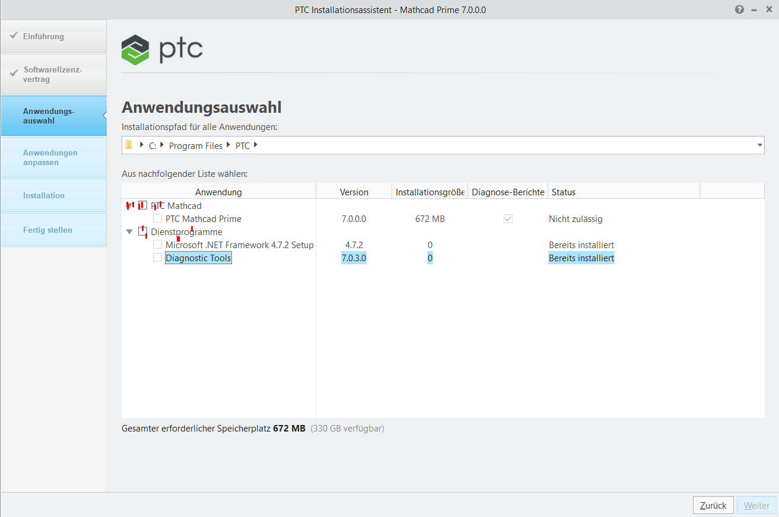Toggle Diagnose-Berichte checkbox for Mathcad Prime
The image size is (779, 517).
click(x=508, y=218)
